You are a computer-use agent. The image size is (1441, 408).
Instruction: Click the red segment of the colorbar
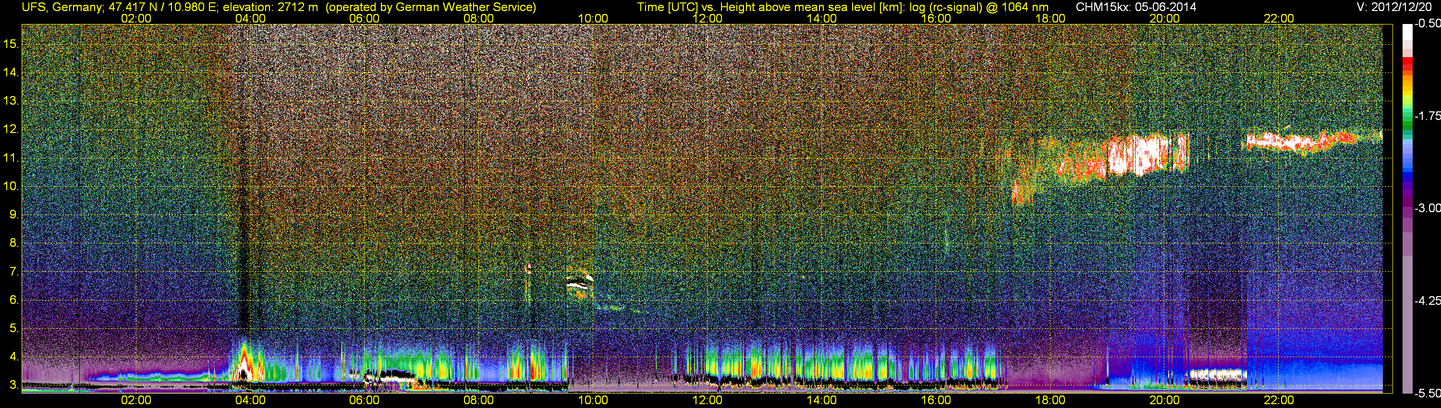pos(1407,66)
